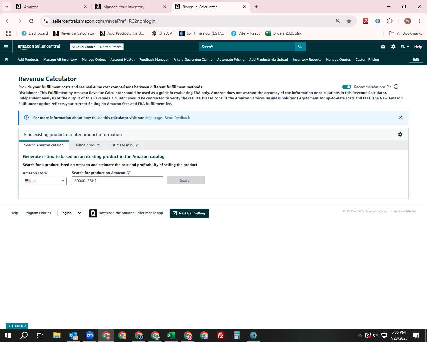This screenshot has width=427, height=342.
Task: Click the blue circular extension icon
Action: pos(378,21)
